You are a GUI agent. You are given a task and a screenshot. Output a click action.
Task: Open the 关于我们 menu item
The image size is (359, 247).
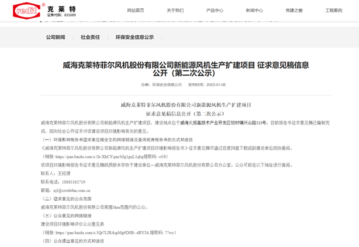(x=175, y=11)
